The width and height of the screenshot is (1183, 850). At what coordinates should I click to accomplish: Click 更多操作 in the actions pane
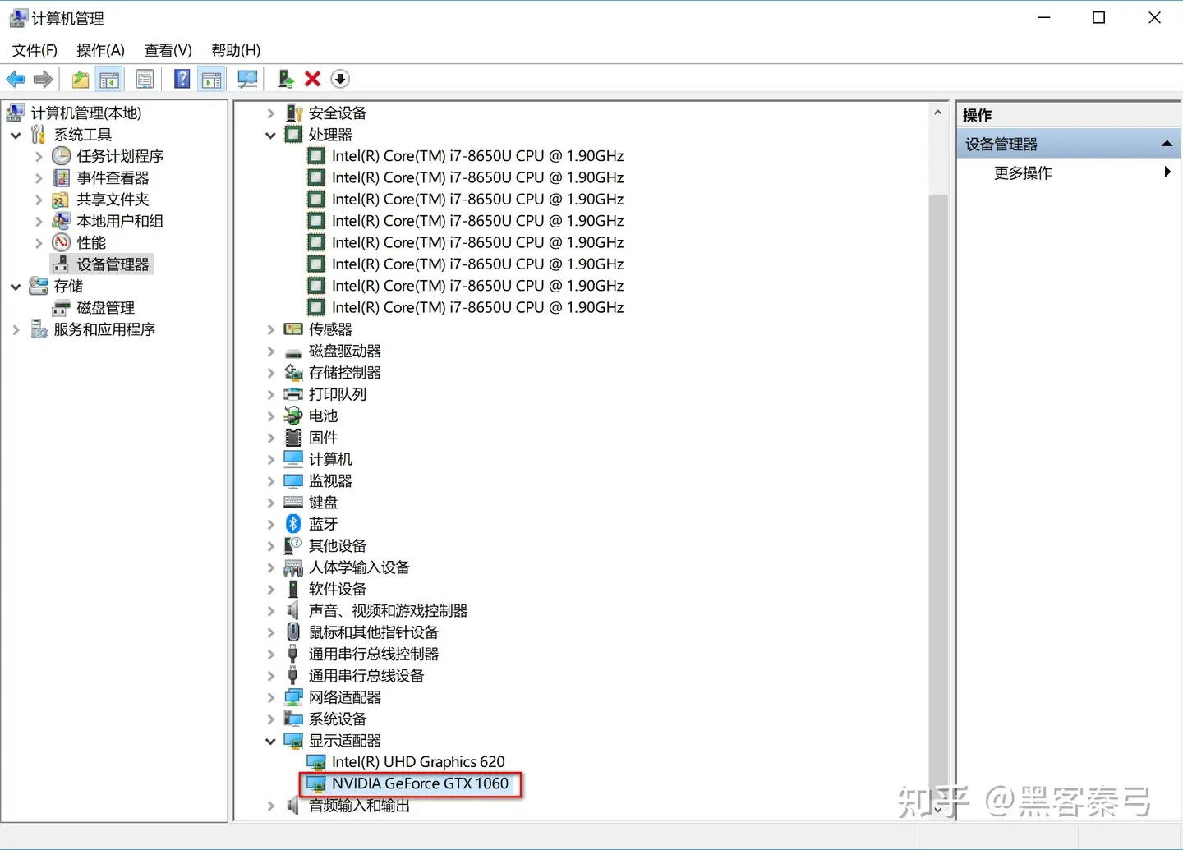click(1023, 172)
